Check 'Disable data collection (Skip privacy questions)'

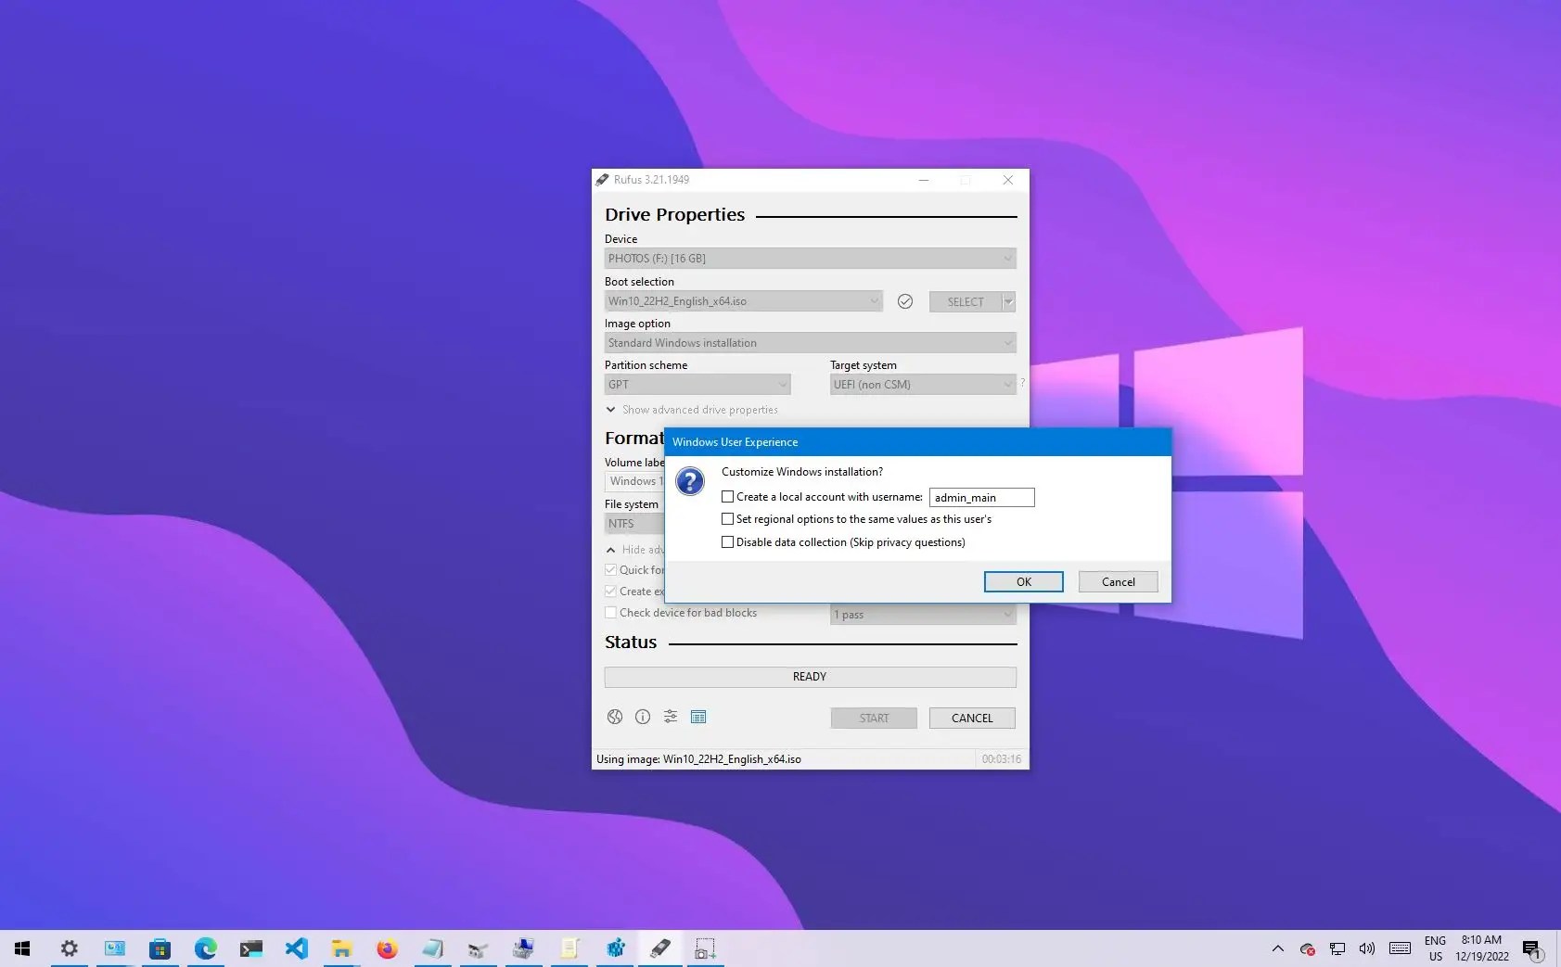[728, 541]
